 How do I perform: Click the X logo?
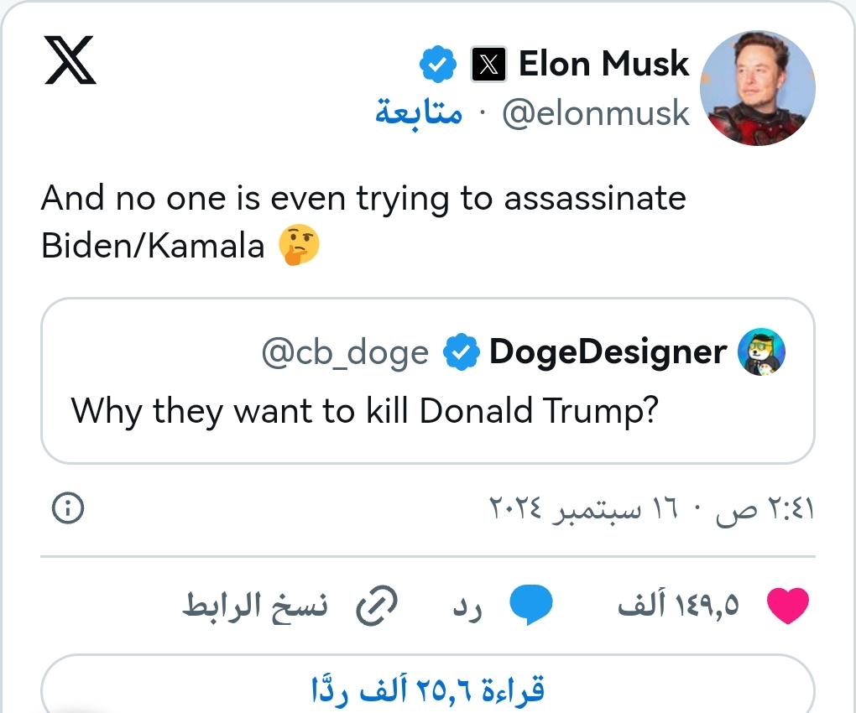pyautogui.click(x=70, y=62)
